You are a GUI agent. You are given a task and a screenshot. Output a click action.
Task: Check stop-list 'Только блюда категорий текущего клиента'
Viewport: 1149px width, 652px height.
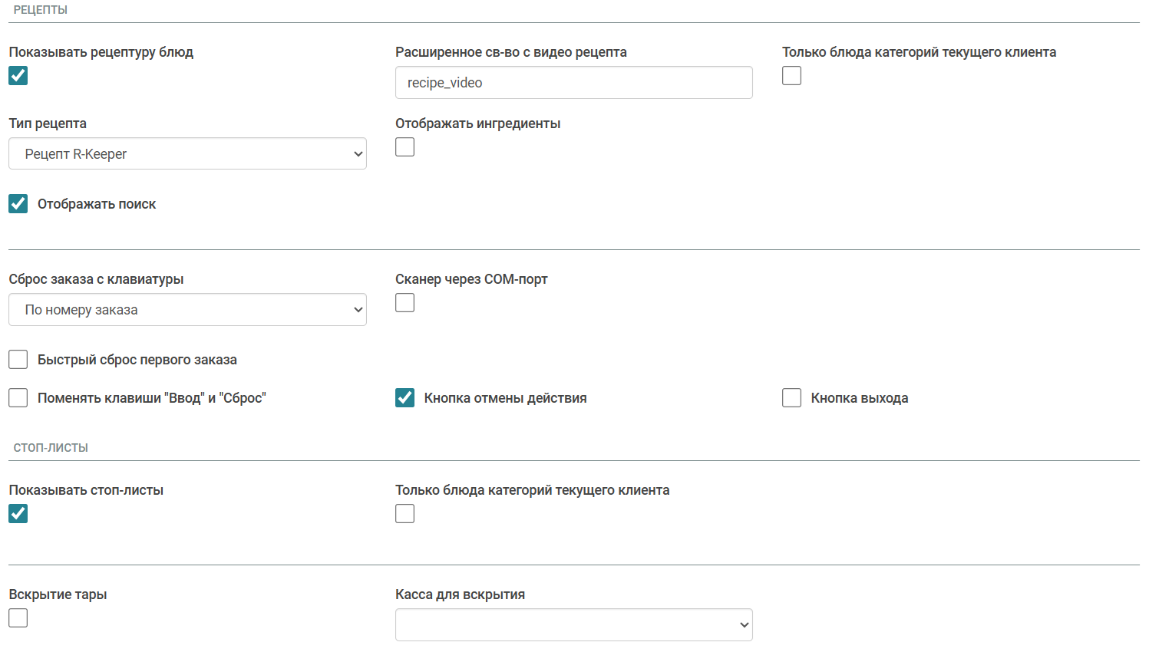point(404,514)
